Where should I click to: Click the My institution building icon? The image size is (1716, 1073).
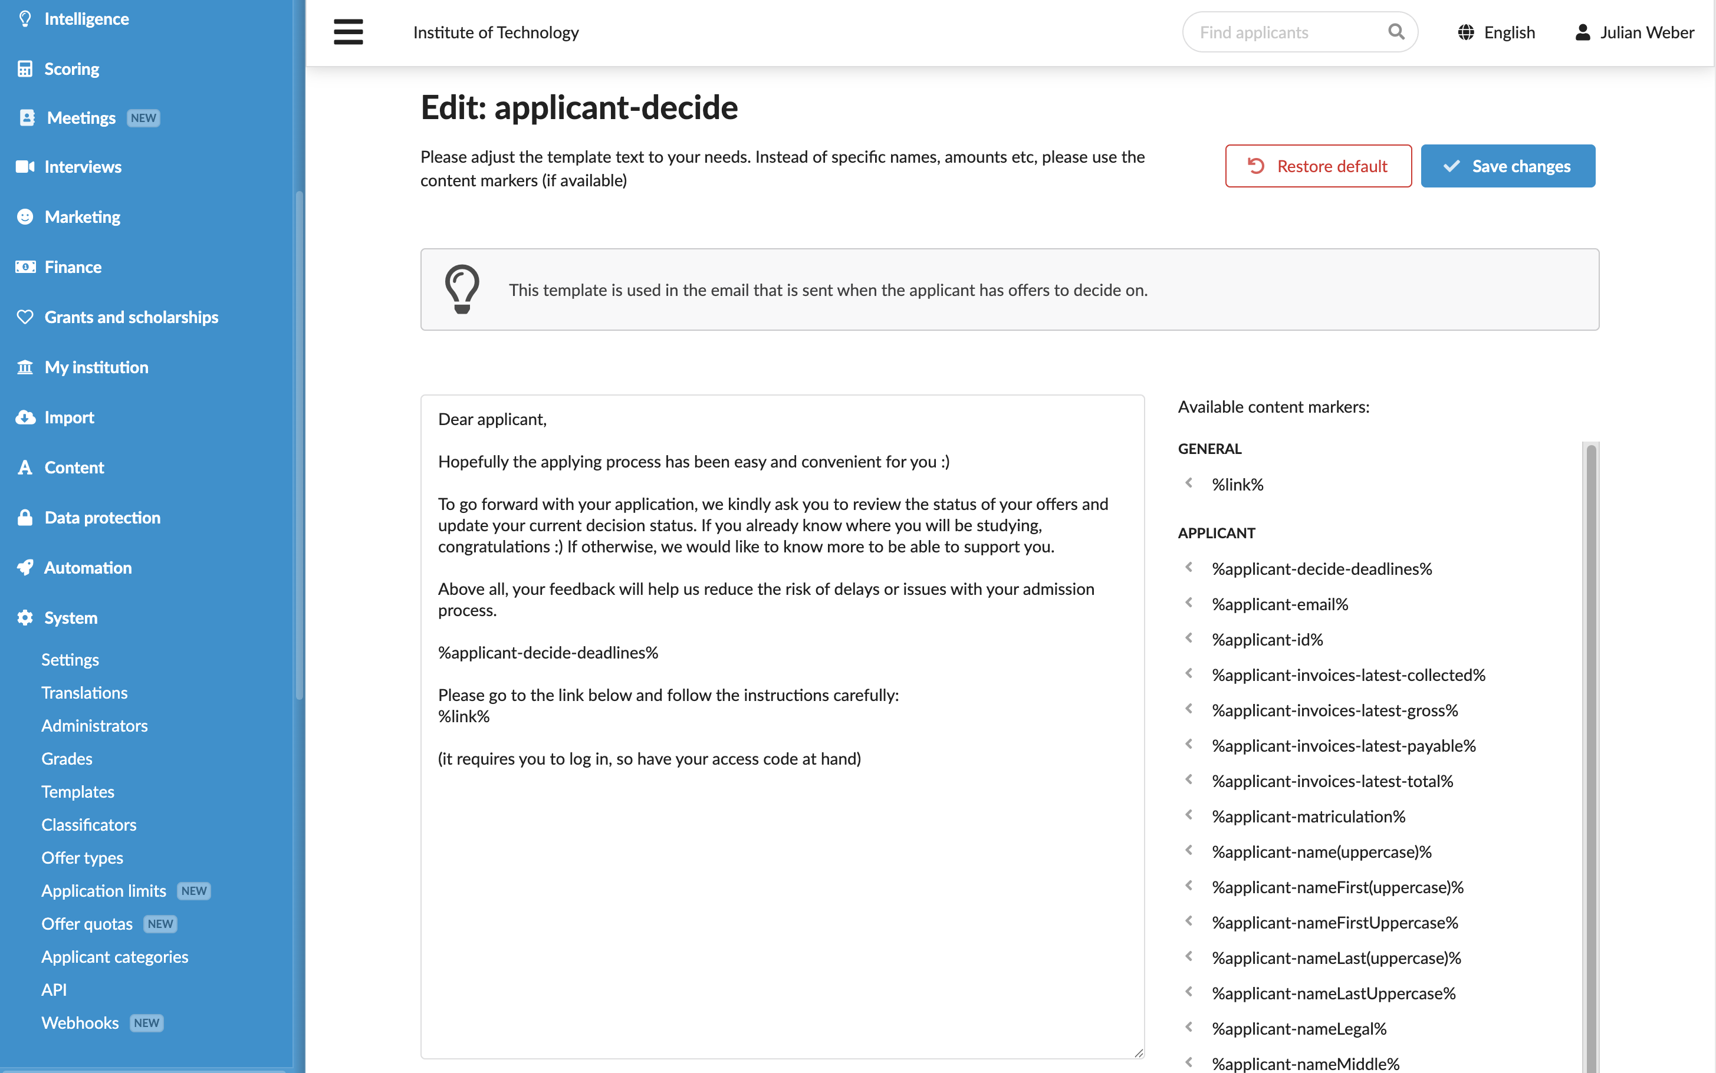25,367
